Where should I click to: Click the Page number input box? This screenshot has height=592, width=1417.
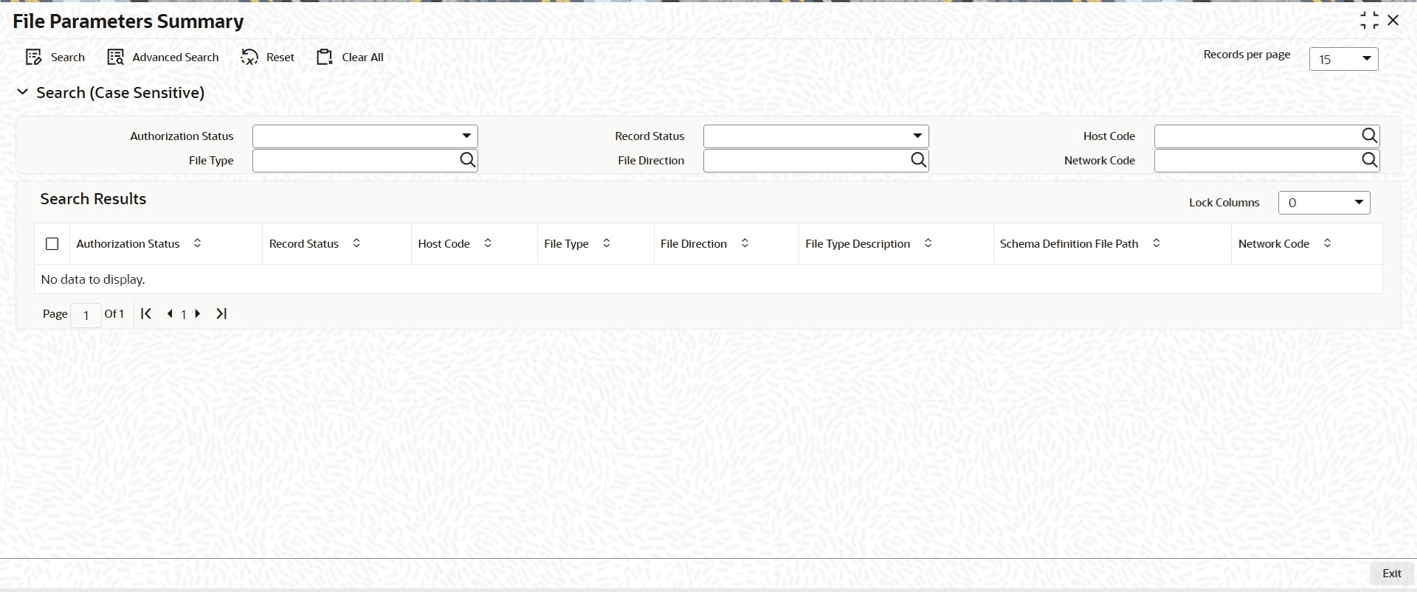(86, 315)
